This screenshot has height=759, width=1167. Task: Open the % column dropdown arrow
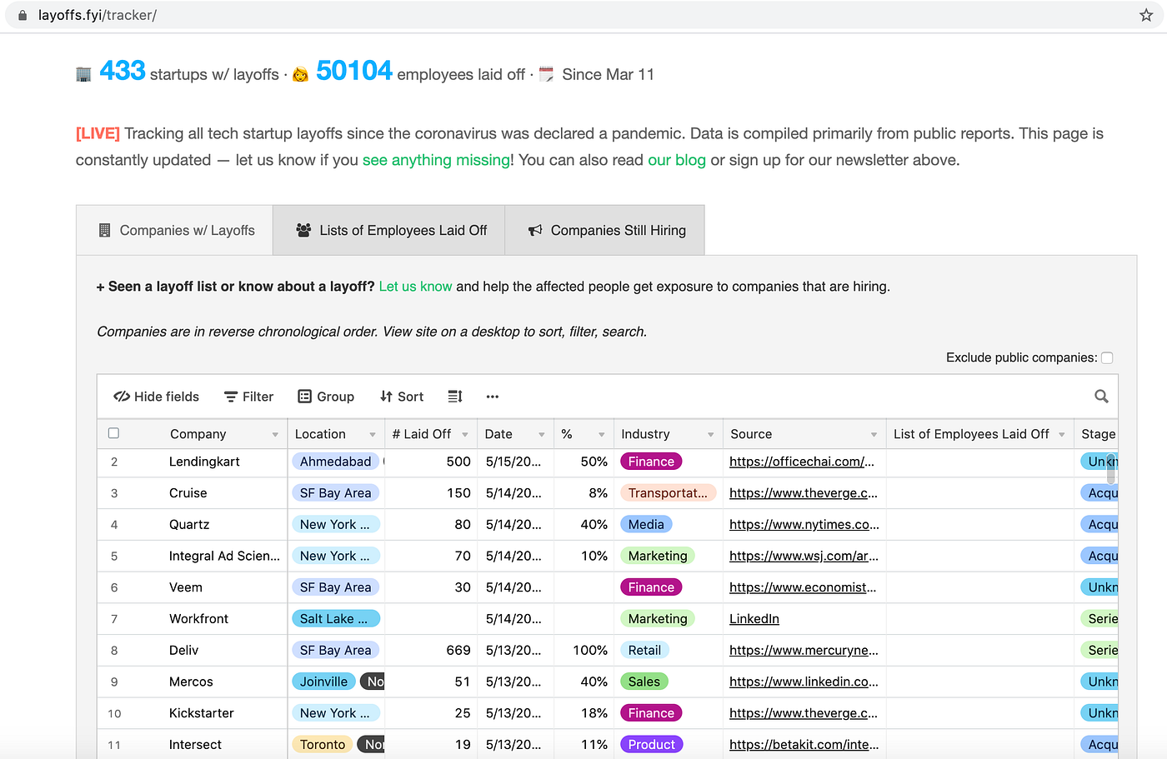click(x=602, y=435)
